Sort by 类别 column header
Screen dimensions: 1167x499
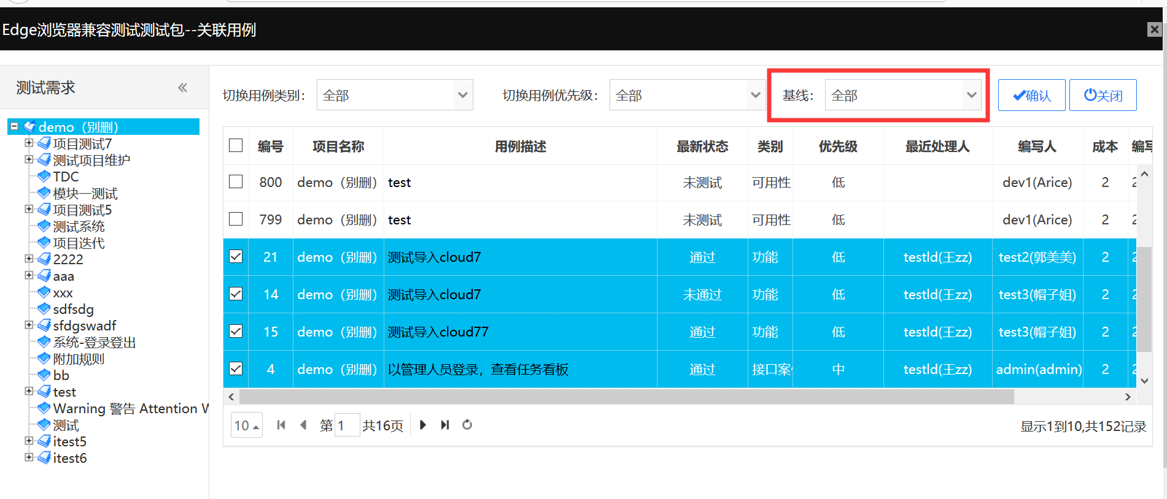(x=770, y=146)
